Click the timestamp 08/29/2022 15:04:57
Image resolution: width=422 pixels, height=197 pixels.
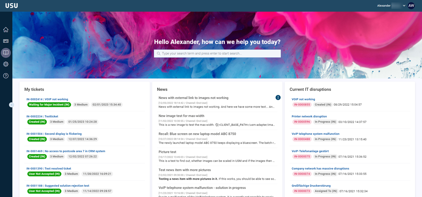pos(348,104)
